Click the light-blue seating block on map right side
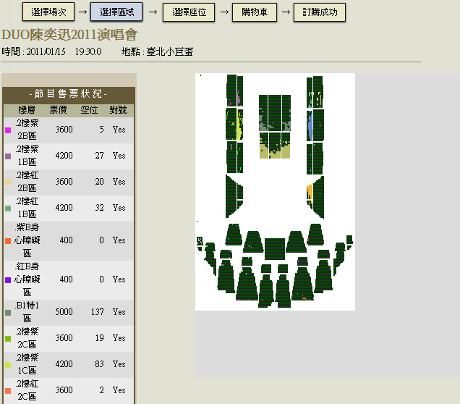Viewport: 460px width, 404px height. 310,125
